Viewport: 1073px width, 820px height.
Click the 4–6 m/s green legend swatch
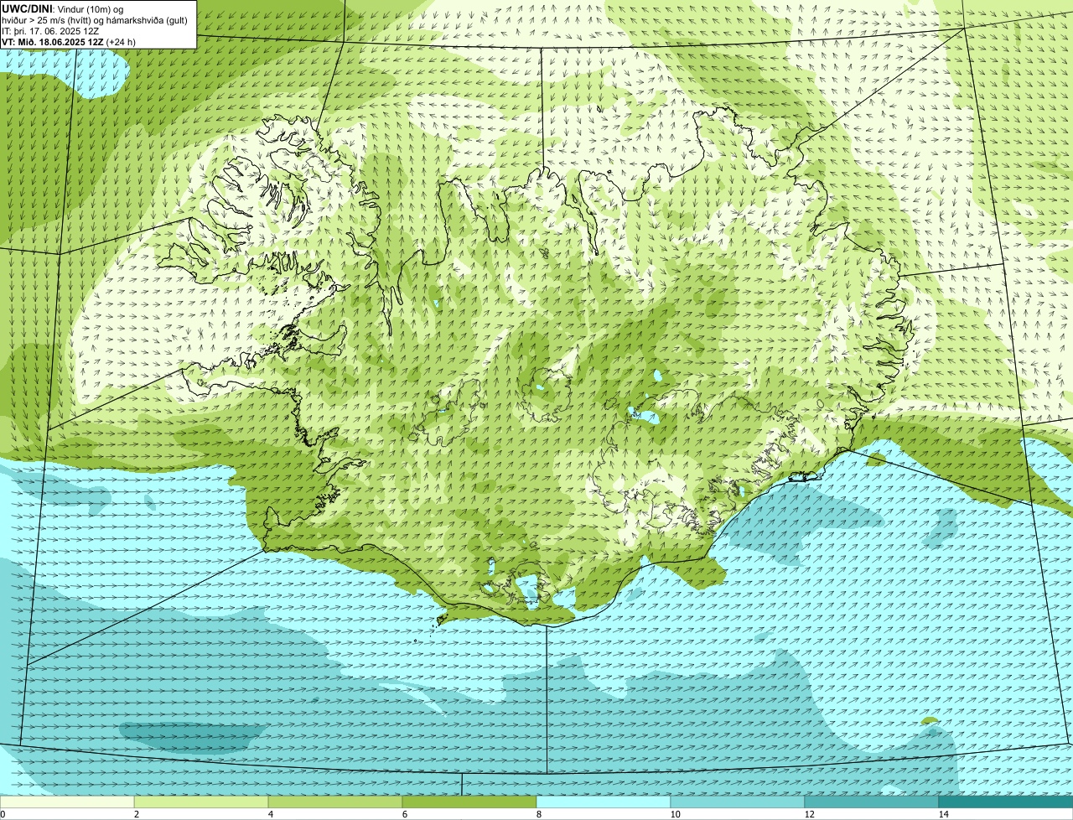[x=335, y=802]
